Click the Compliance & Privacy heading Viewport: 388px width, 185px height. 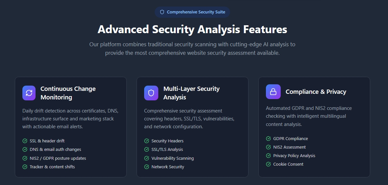[316, 92]
